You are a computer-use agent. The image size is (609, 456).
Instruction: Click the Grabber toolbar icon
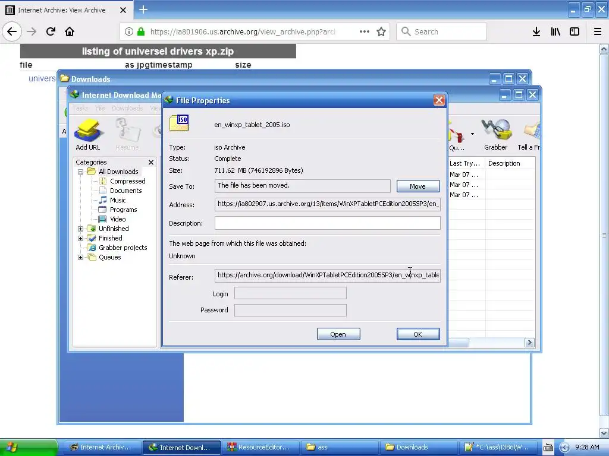[x=495, y=135]
